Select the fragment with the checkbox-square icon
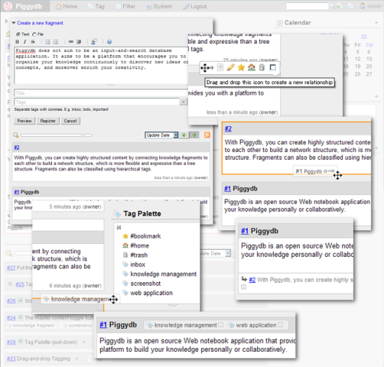Screen dimensions: 384x367 (273, 67)
